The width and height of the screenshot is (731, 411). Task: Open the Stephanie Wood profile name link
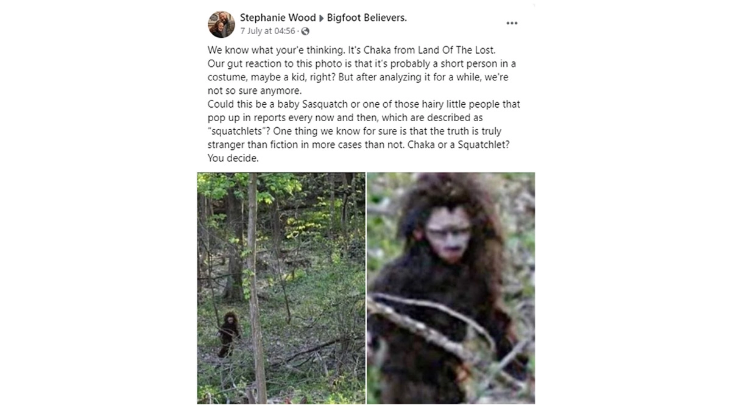pyautogui.click(x=278, y=18)
